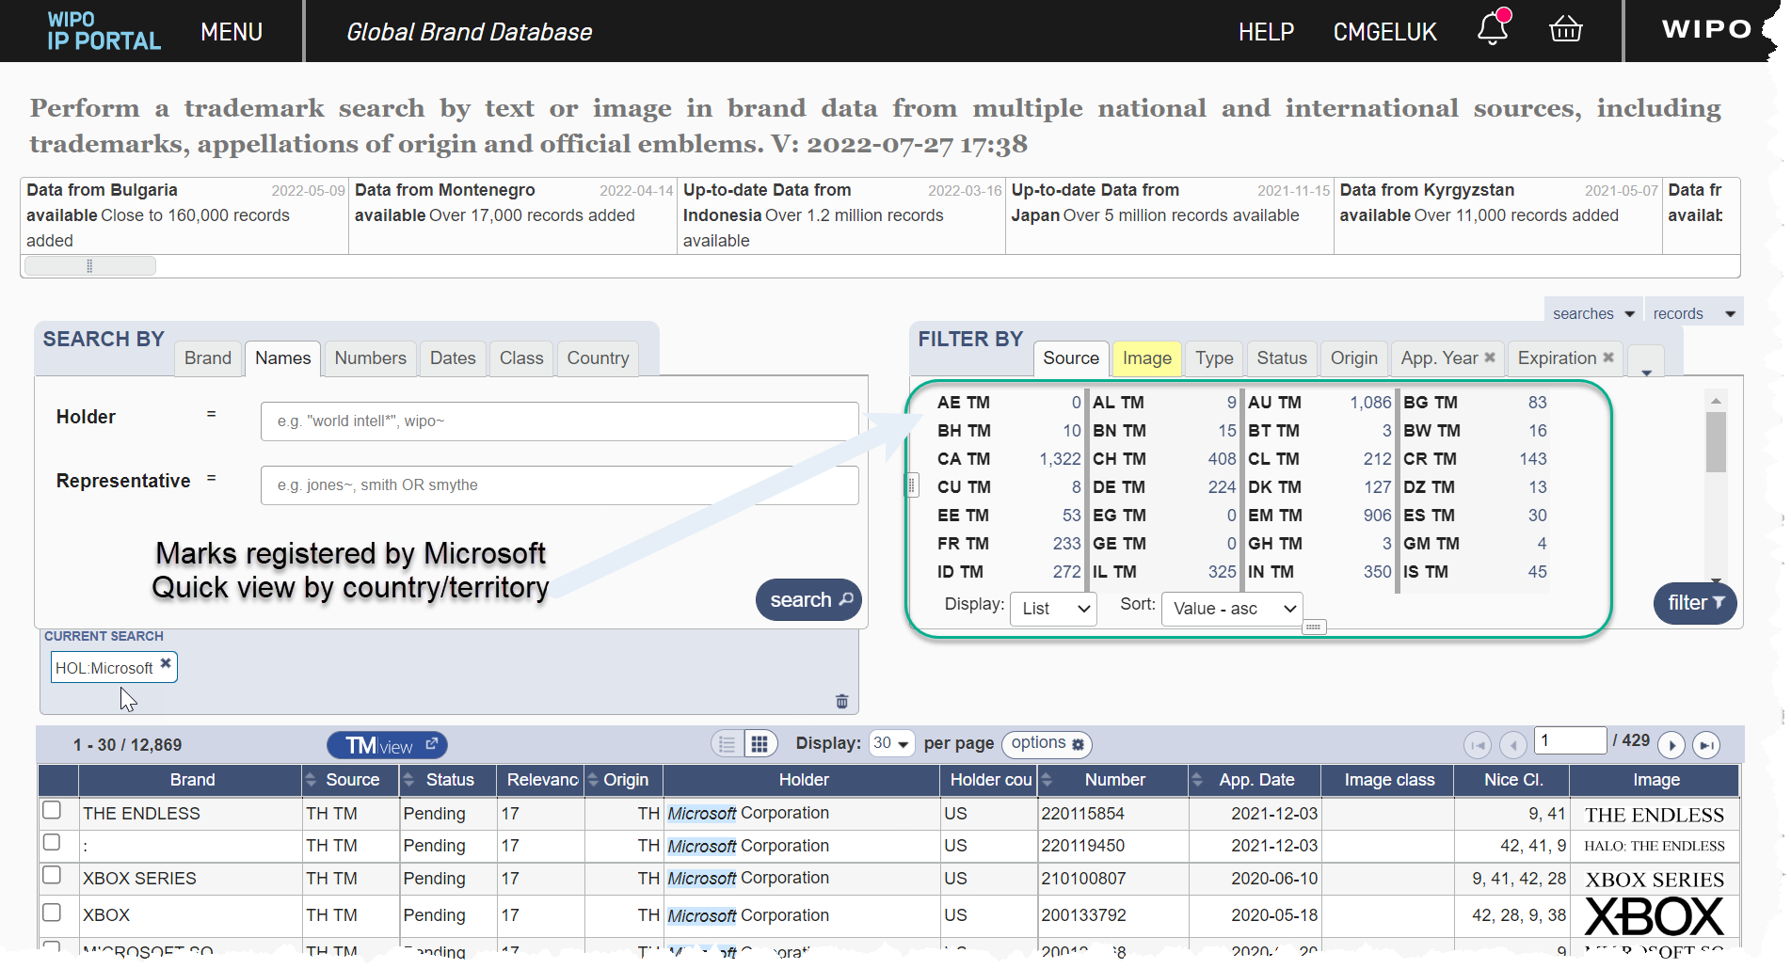Click the page number input field

[x=1569, y=740]
